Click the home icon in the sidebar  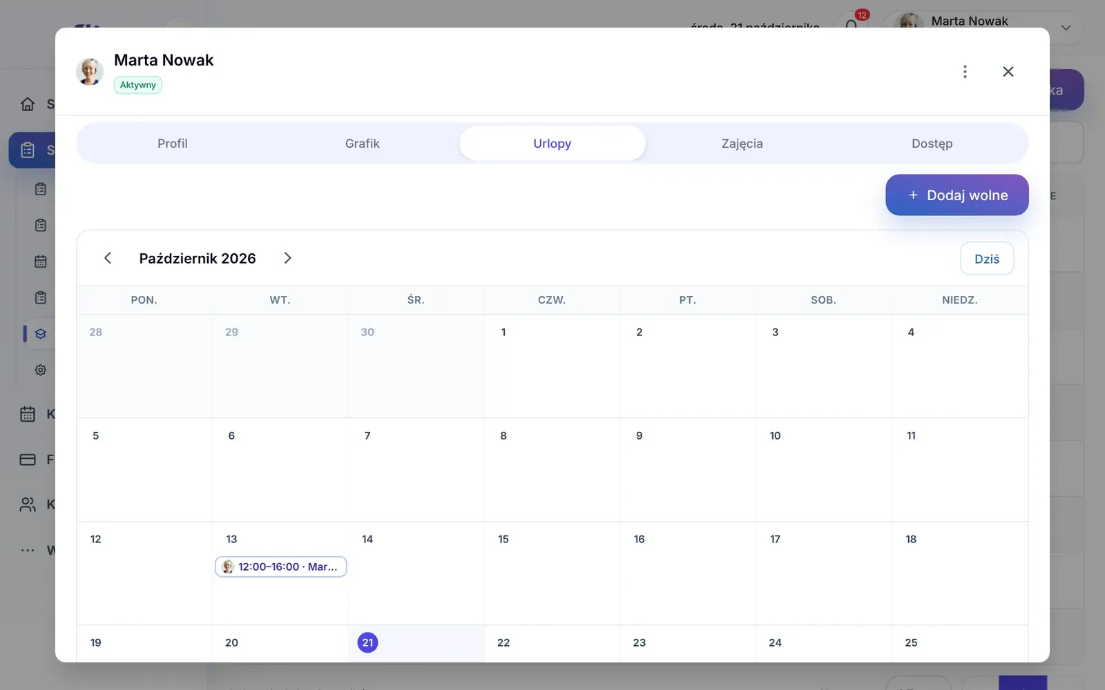(x=28, y=104)
